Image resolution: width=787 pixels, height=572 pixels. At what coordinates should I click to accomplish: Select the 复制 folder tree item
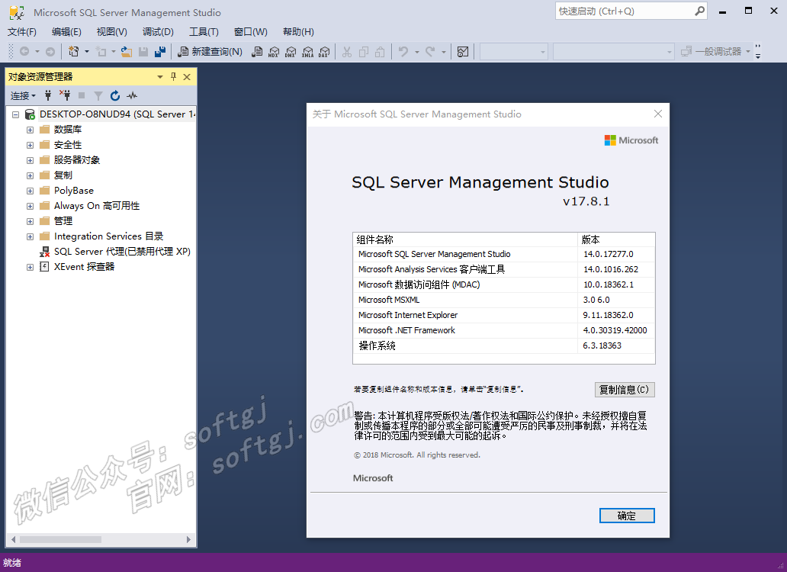(63, 175)
